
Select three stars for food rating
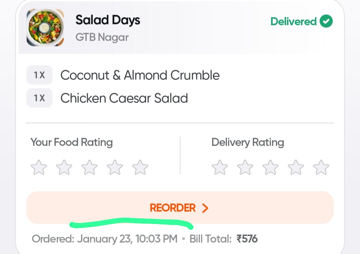point(89,167)
